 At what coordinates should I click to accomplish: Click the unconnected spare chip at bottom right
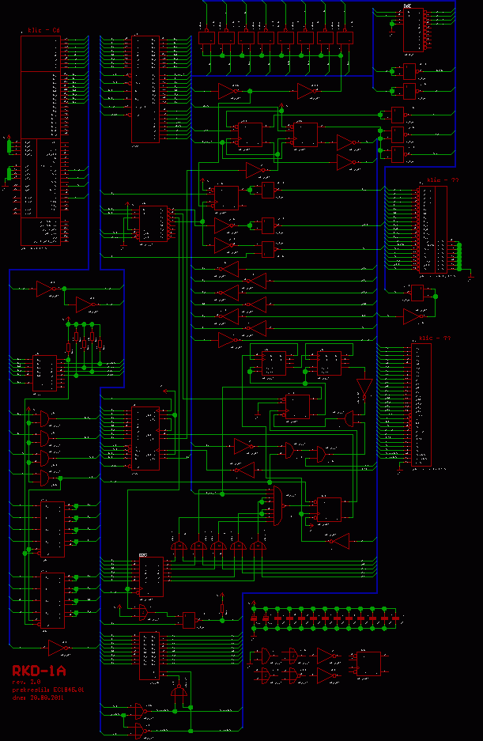[368, 662]
